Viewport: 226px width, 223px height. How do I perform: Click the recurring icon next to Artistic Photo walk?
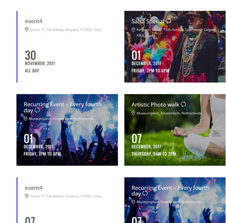click(183, 104)
